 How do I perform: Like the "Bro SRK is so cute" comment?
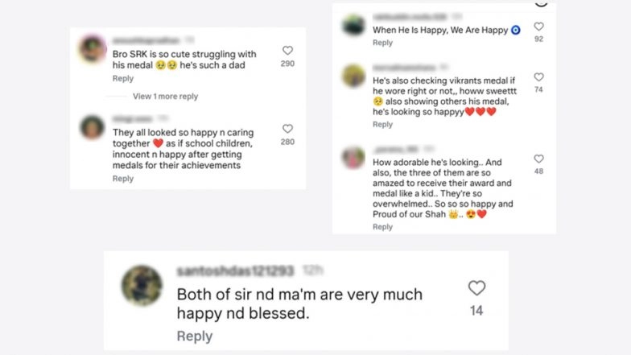point(287,51)
